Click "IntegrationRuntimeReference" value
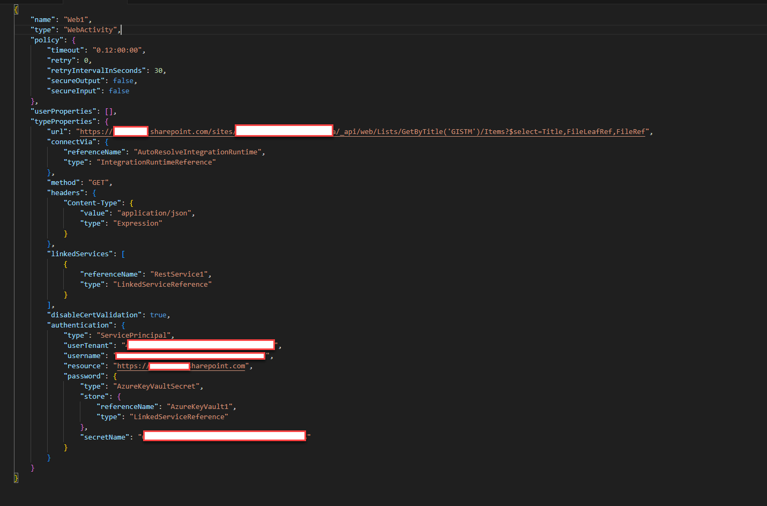Image resolution: width=767 pixels, height=506 pixels. (x=156, y=162)
